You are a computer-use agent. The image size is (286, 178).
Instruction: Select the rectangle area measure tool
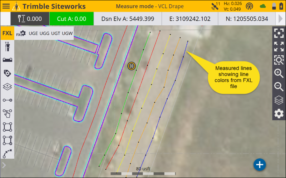[x=8, y=127]
